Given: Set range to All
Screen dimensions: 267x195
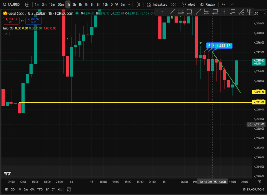Looking at the screenshot, I should (59, 189).
